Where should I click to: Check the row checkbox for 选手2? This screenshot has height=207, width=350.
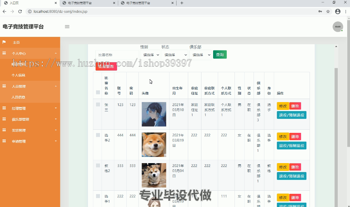click(98, 135)
